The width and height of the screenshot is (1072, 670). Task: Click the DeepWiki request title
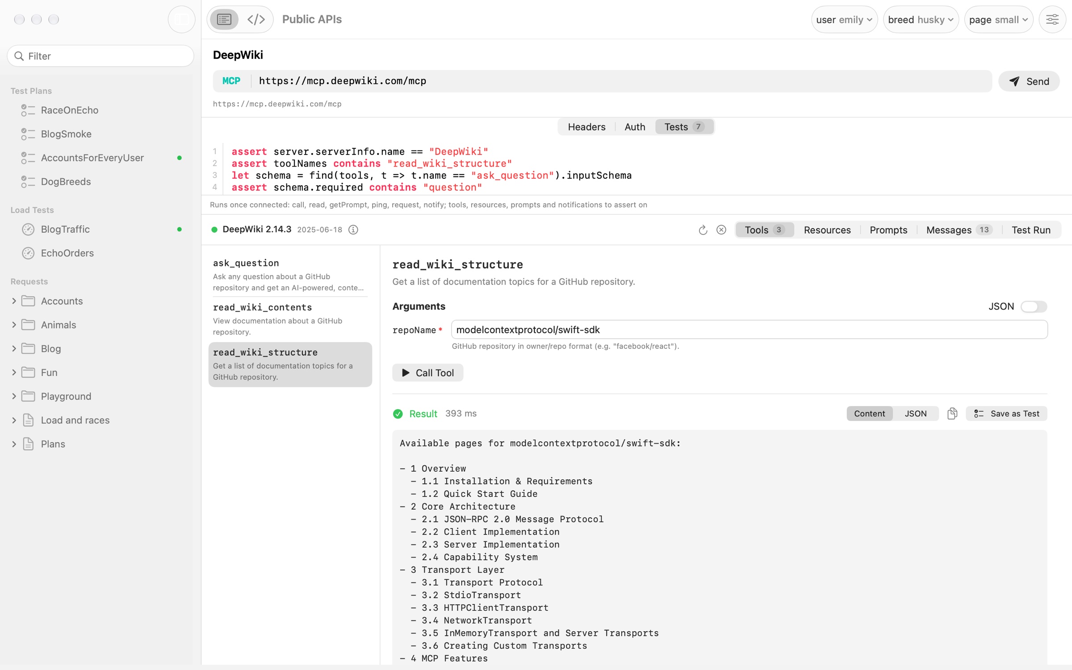(238, 55)
